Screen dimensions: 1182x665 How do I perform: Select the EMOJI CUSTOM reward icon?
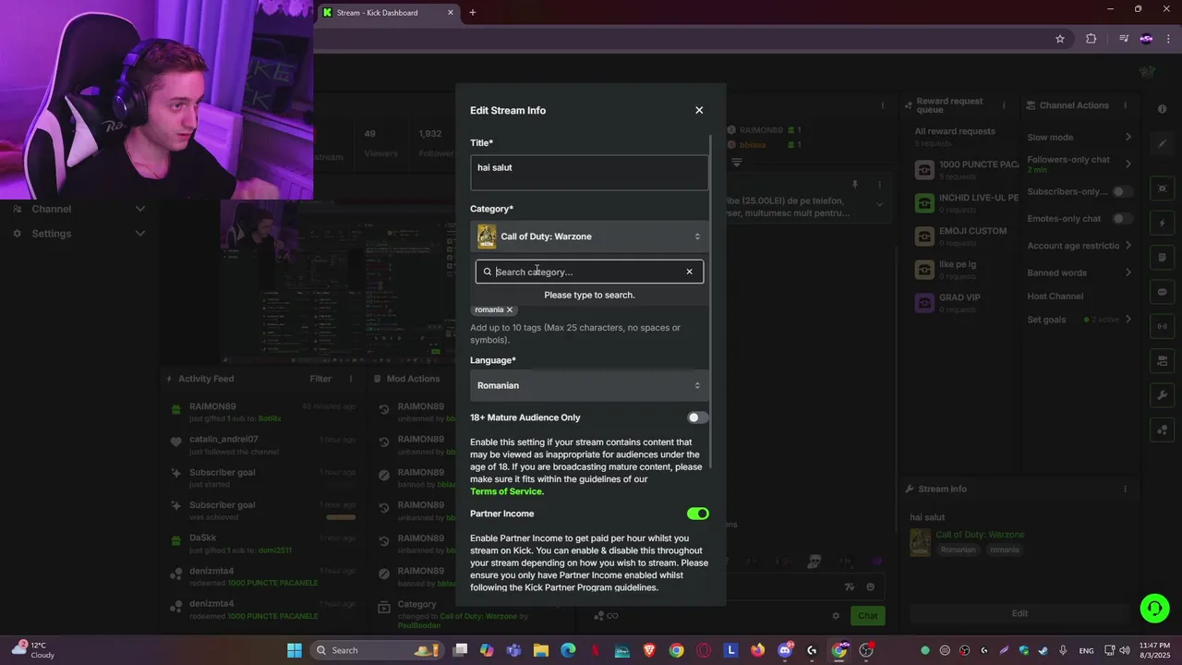coord(923,236)
